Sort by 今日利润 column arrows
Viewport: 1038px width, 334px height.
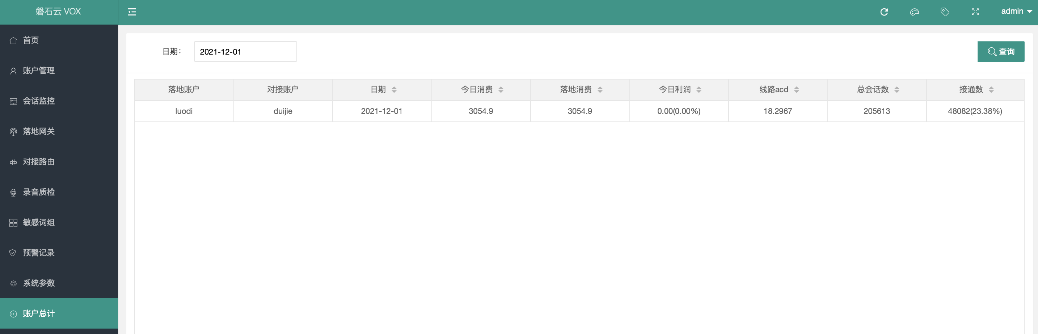click(699, 89)
